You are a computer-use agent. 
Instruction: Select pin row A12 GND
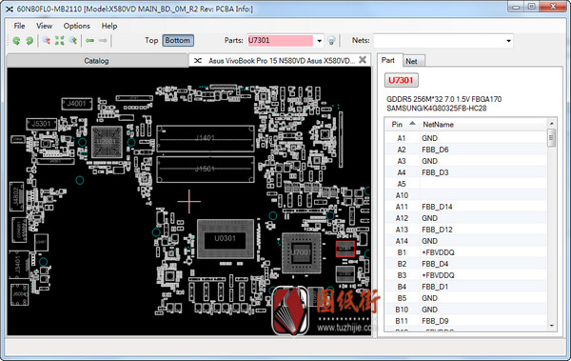466,218
